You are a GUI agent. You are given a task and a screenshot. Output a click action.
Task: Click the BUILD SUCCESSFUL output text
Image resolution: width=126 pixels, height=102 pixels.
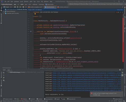coord(54,95)
